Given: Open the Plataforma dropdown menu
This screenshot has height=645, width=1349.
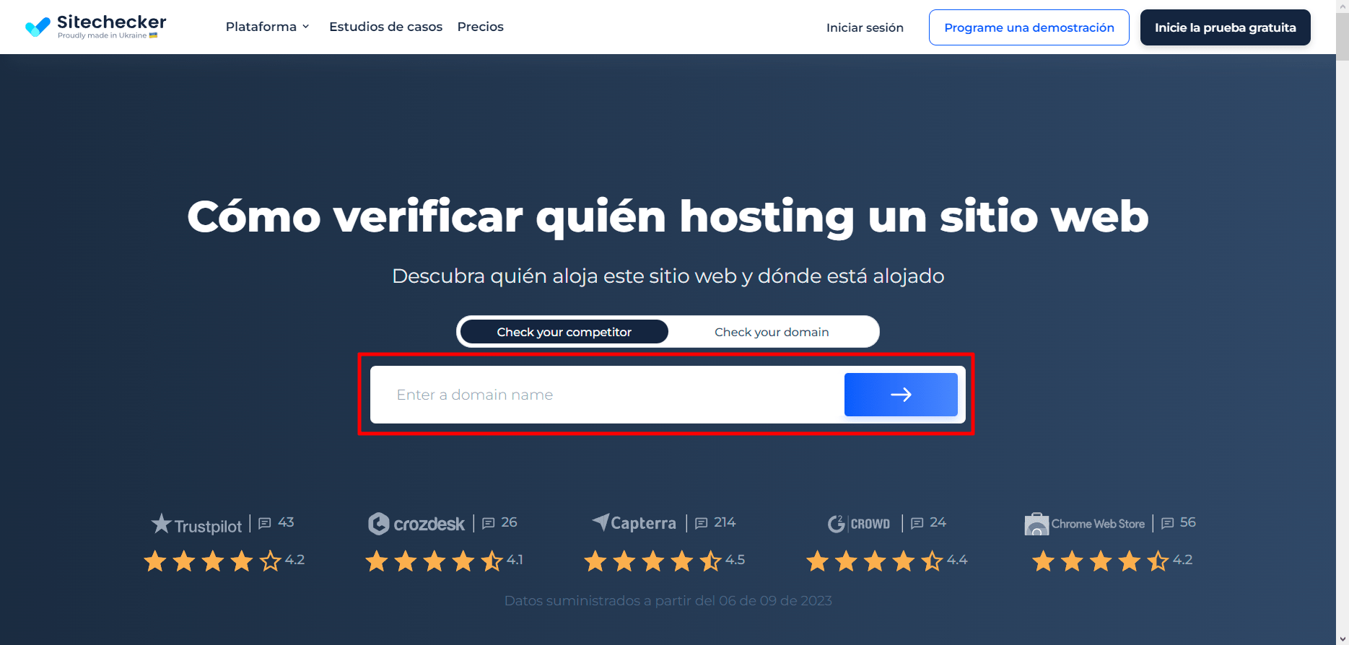Looking at the screenshot, I should click(268, 27).
